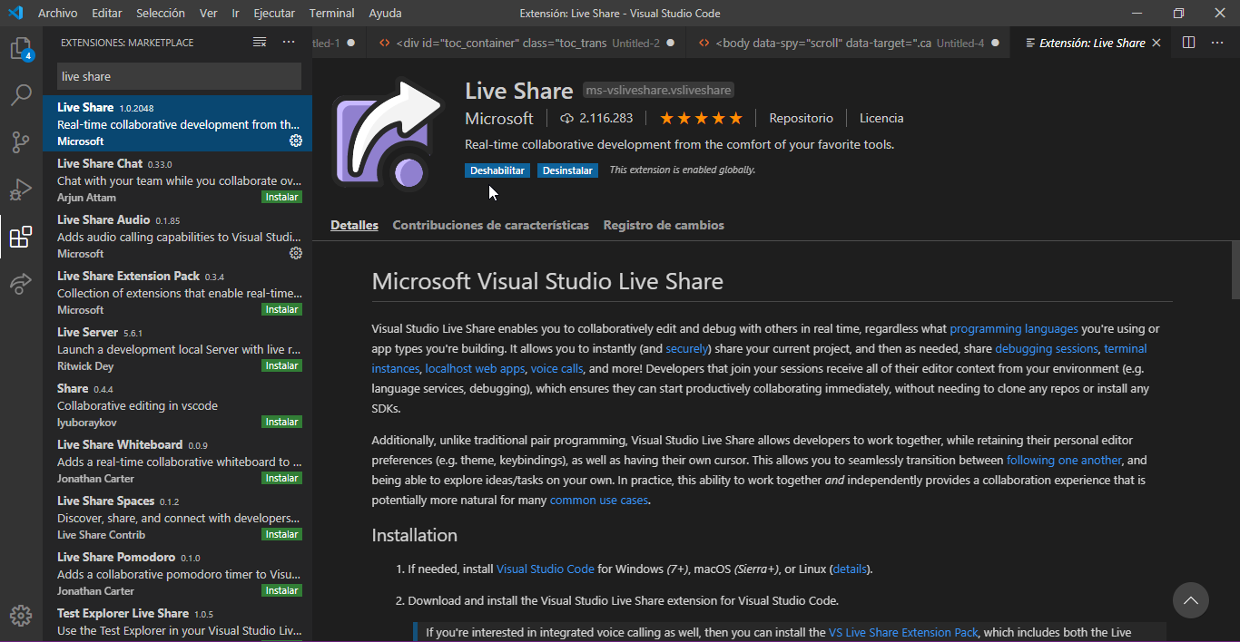Open the Ver menu
The width and height of the screenshot is (1240, 642).
point(209,14)
